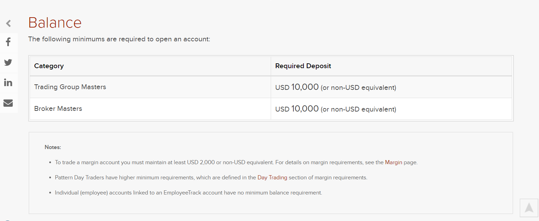Click the Notes label in the info box
This screenshot has width=539, height=221.
coord(53,147)
